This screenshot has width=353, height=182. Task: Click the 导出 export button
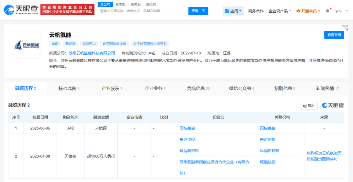coord(309,106)
